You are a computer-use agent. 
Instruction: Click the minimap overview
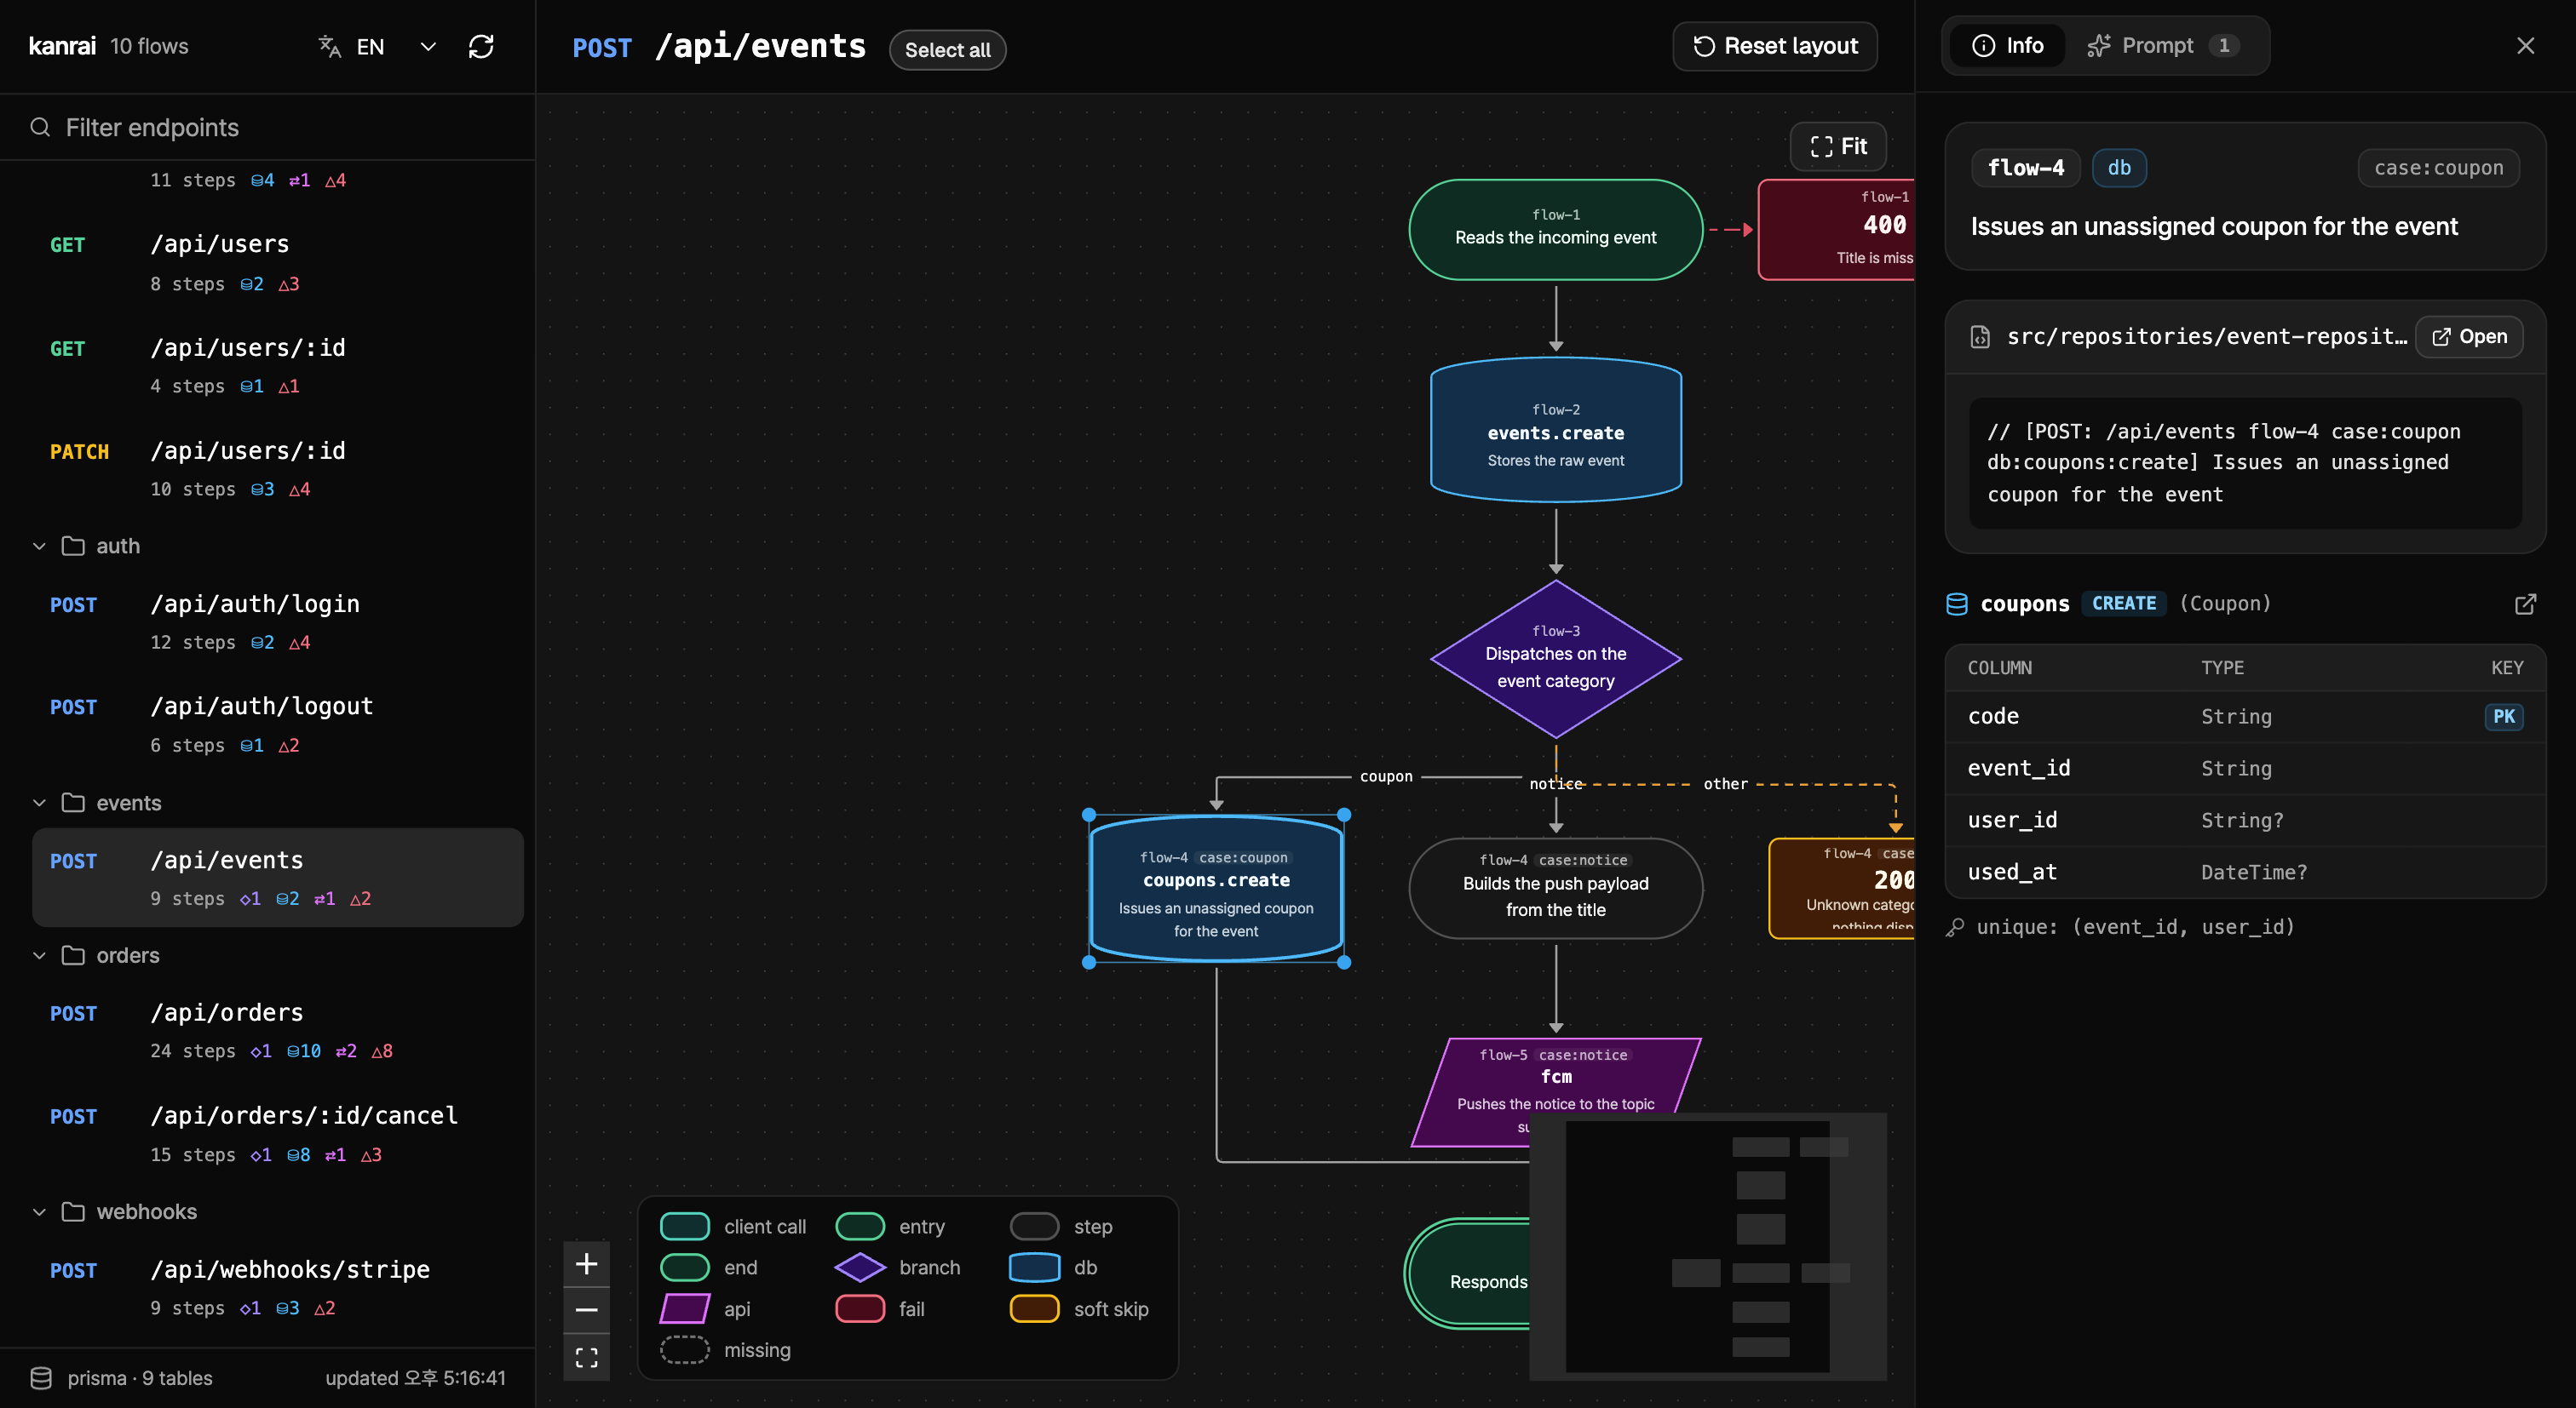click(x=1708, y=1246)
